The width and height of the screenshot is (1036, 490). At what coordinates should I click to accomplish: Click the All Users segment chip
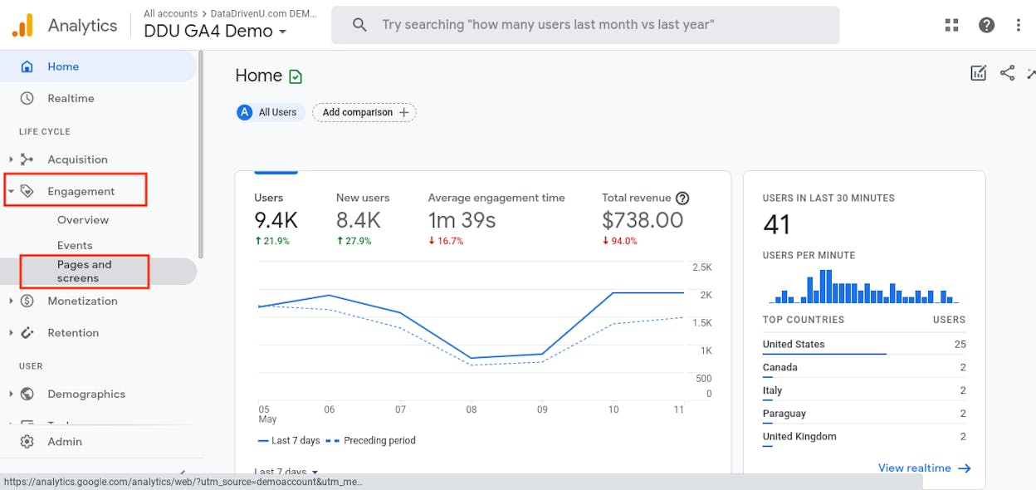(270, 112)
